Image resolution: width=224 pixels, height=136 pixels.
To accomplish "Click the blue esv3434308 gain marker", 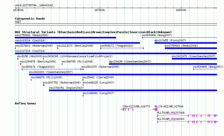I will pos(44,59).
